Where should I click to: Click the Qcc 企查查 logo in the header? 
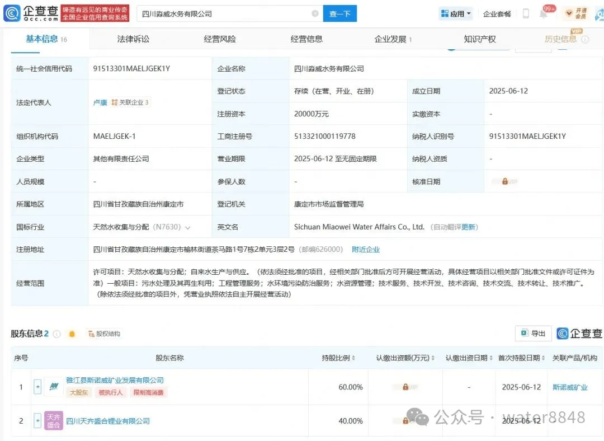coord(31,13)
